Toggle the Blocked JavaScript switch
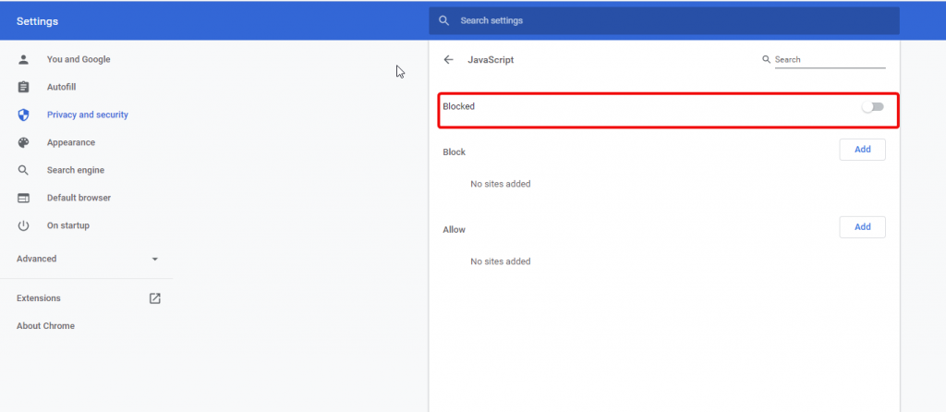 click(x=872, y=107)
